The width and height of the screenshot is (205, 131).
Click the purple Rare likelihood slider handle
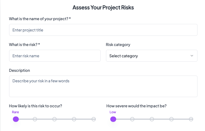tap(16, 119)
